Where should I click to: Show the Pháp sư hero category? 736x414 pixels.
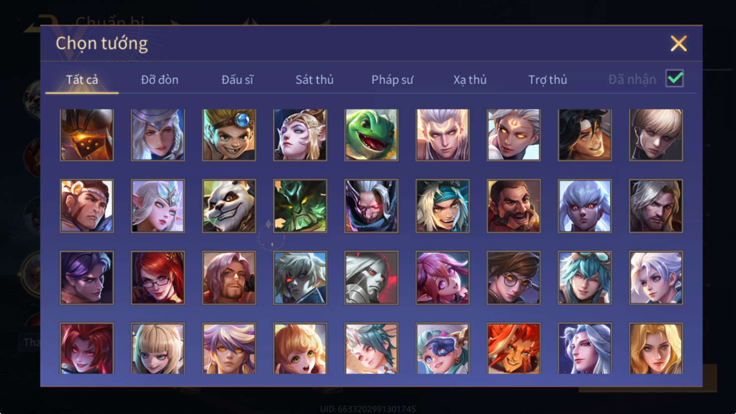click(x=392, y=80)
